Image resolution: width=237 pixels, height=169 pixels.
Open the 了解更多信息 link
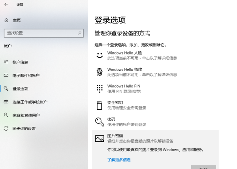pyautogui.click(x=119, y=160)
